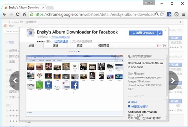This screenshot has width=188, height=127.
Task: Click the 26,400 位使用者 user count text
Action: (x=82, y=41)
